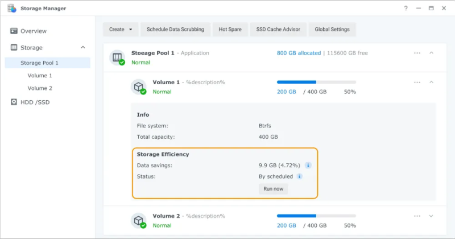Click the By scheduled status text
455x239 pixels.
[x=276, y=176]
